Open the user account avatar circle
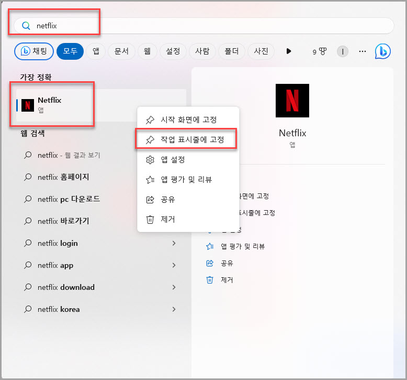407x380 pixels. coord(343,51)
